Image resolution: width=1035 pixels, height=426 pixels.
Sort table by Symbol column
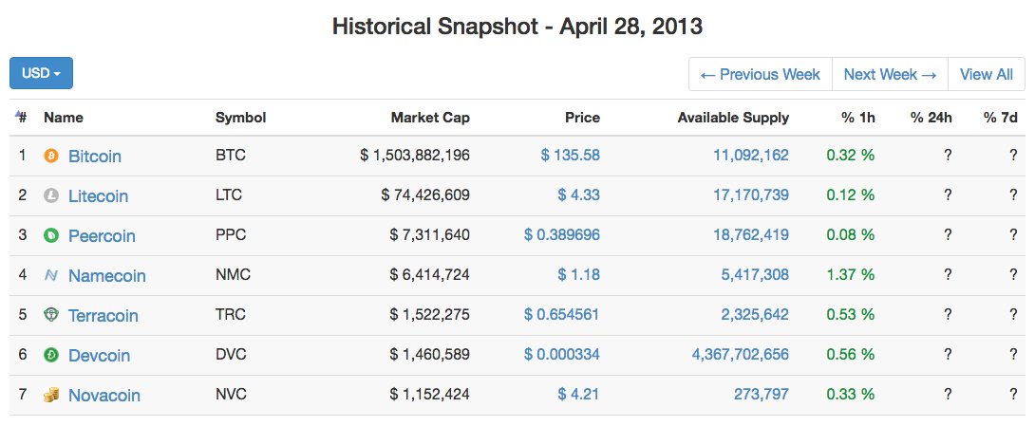(x=240, y=118)
